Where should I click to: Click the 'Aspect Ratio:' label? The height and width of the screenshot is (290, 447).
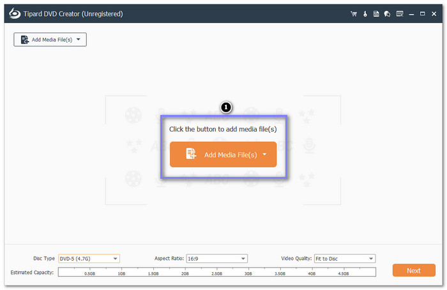pyautogui.click(x=169, y=258)
